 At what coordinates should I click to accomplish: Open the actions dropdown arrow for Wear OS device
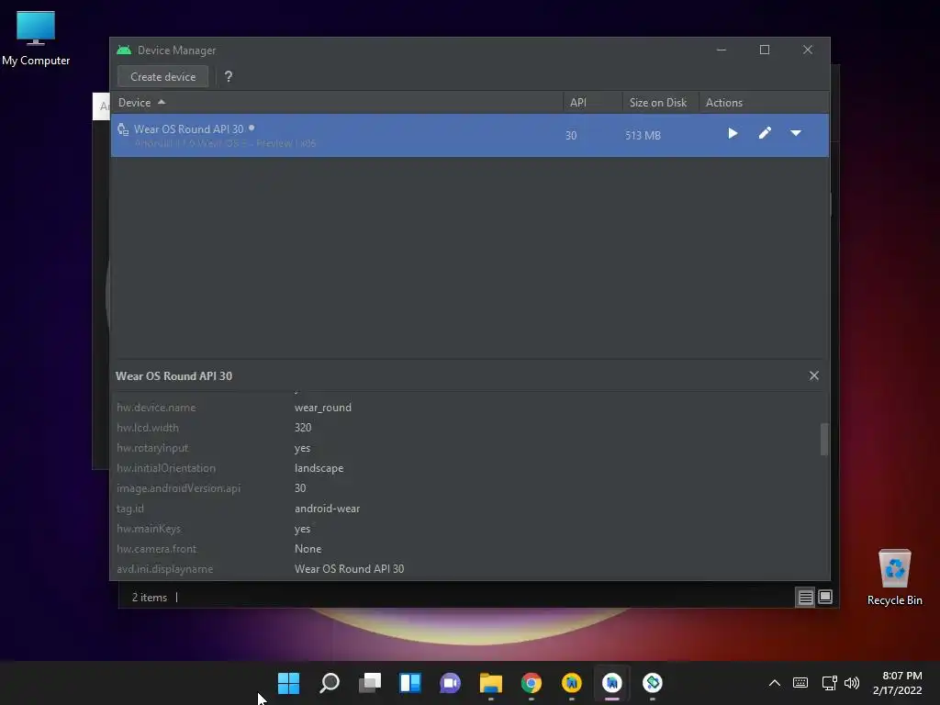tap(796, 133)
